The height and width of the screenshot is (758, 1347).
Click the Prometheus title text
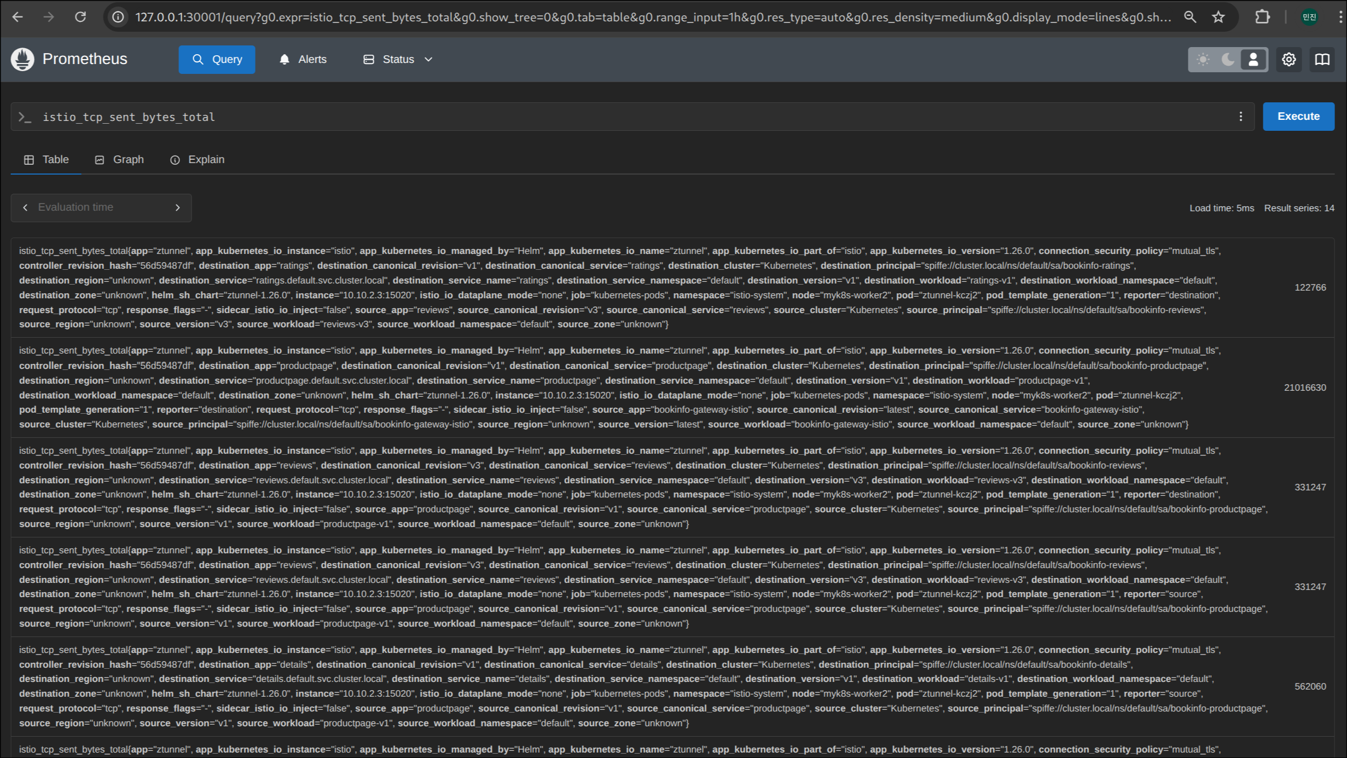click(x=85, y=59)
